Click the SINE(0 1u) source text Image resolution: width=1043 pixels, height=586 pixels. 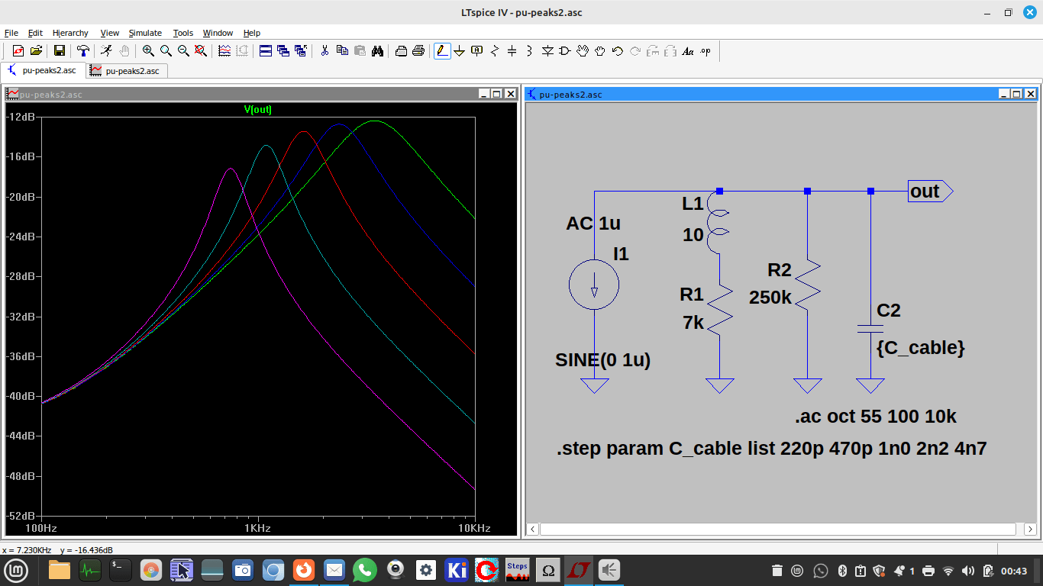(x=602, y=360)
